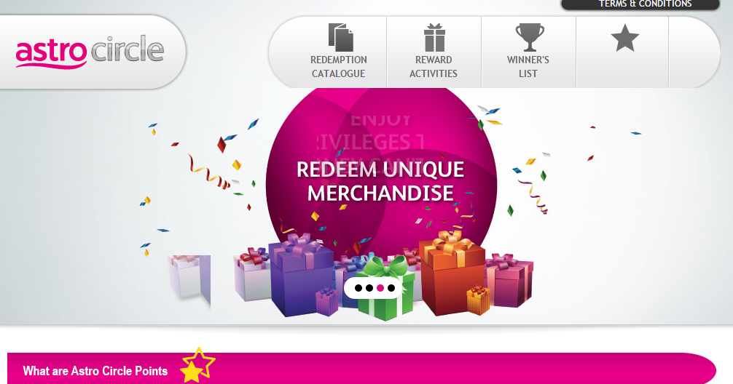Click the red gift box with orange ribbon
Screen dimensions: 733x384
452,273
